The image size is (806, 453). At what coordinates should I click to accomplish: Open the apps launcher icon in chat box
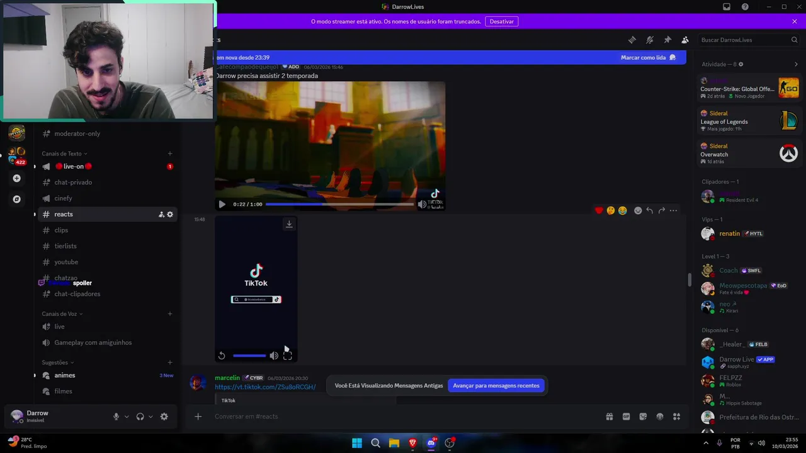[x=677, y=417]
